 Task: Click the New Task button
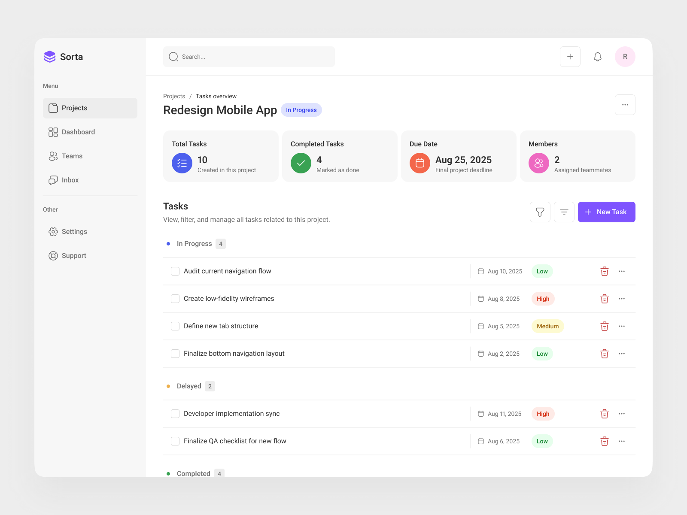point(606,212)
